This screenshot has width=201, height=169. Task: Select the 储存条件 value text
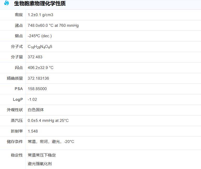[x=51, y=142]
